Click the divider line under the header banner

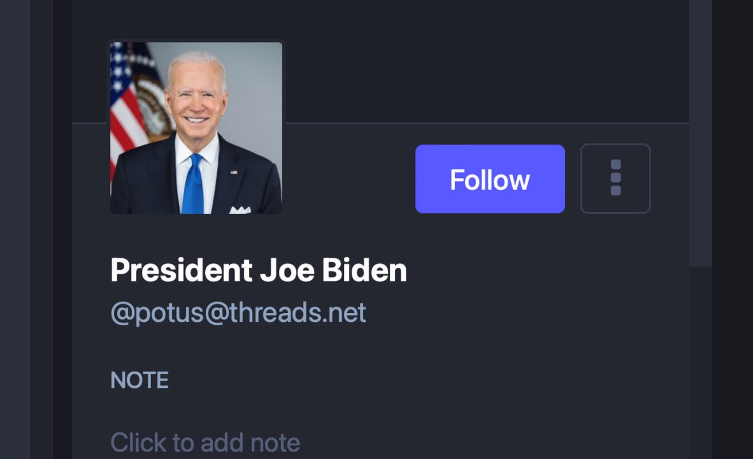click(x=487, y=123)
